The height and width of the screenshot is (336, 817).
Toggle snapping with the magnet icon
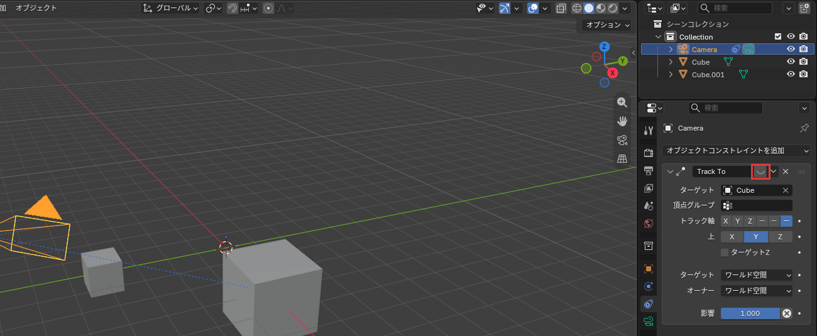[x=233, y=8]
